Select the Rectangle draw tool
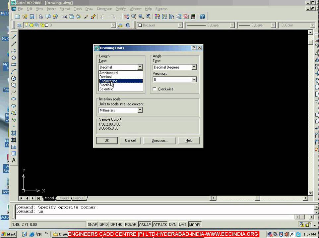The image size is (319, 238). [14, 64]
